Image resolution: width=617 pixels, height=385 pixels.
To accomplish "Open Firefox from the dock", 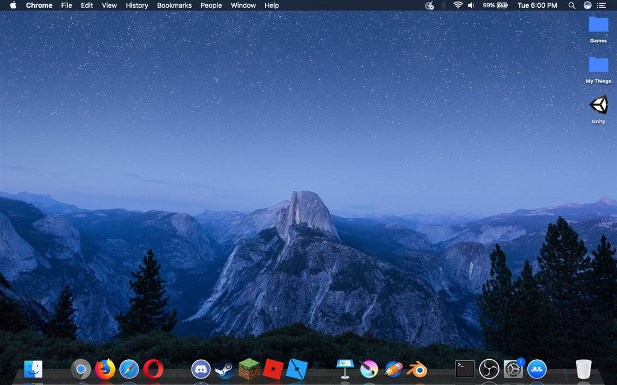I will (x=105, y=369).
